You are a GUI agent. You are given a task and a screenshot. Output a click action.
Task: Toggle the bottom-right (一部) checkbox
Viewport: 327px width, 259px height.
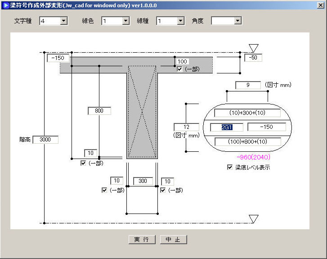[163, 190]
